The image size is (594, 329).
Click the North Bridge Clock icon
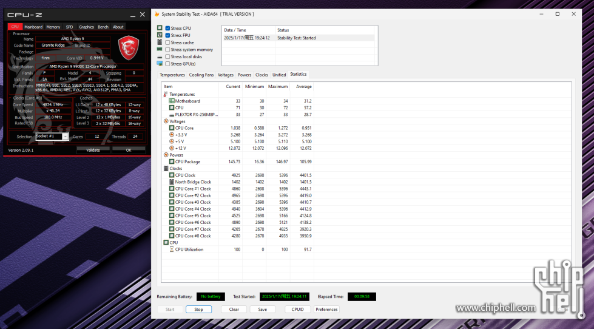click(x=172, y=182)
